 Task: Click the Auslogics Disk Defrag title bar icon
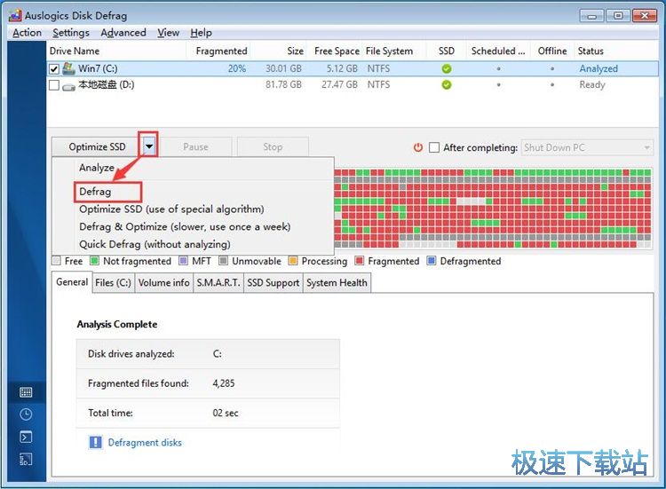pyautogui.click(x=15, y=16)
